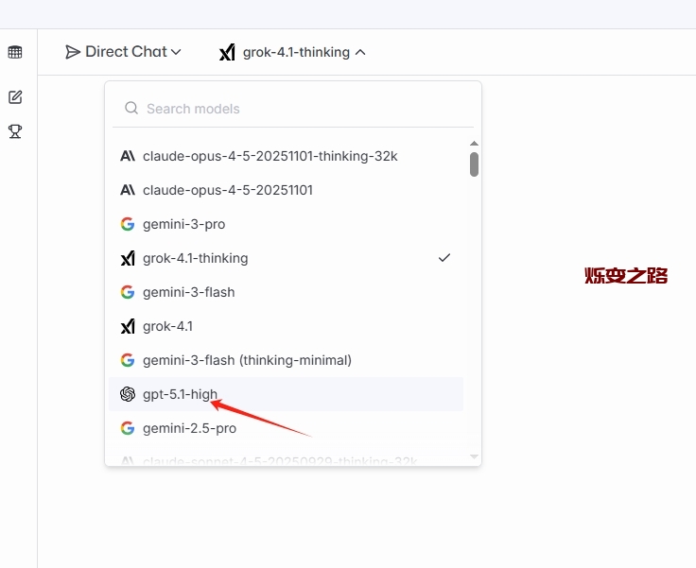This screenshot has width=696, height=568.
Task: Click the trophy icon in sidebar
Action: point(15,131)
